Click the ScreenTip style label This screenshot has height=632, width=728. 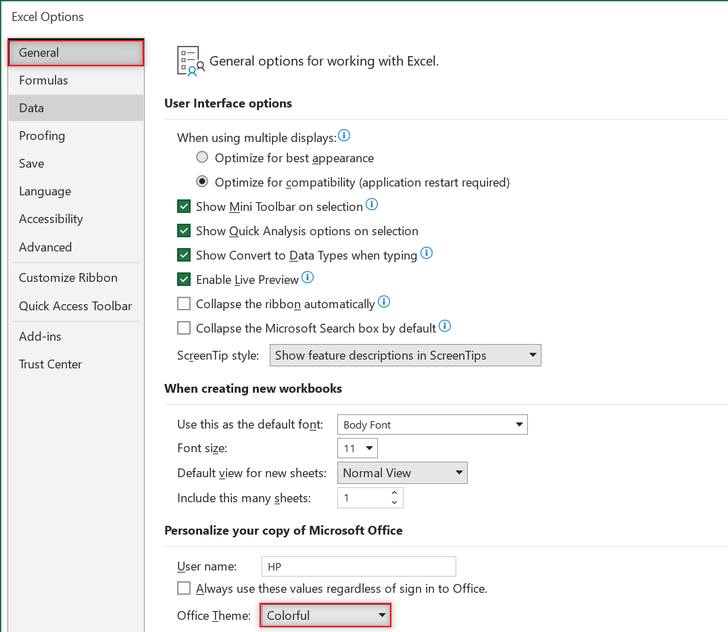(218, 356)
